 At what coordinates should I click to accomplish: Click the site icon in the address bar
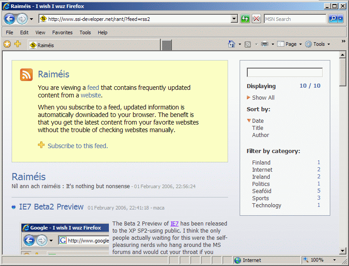click(43, 19)
